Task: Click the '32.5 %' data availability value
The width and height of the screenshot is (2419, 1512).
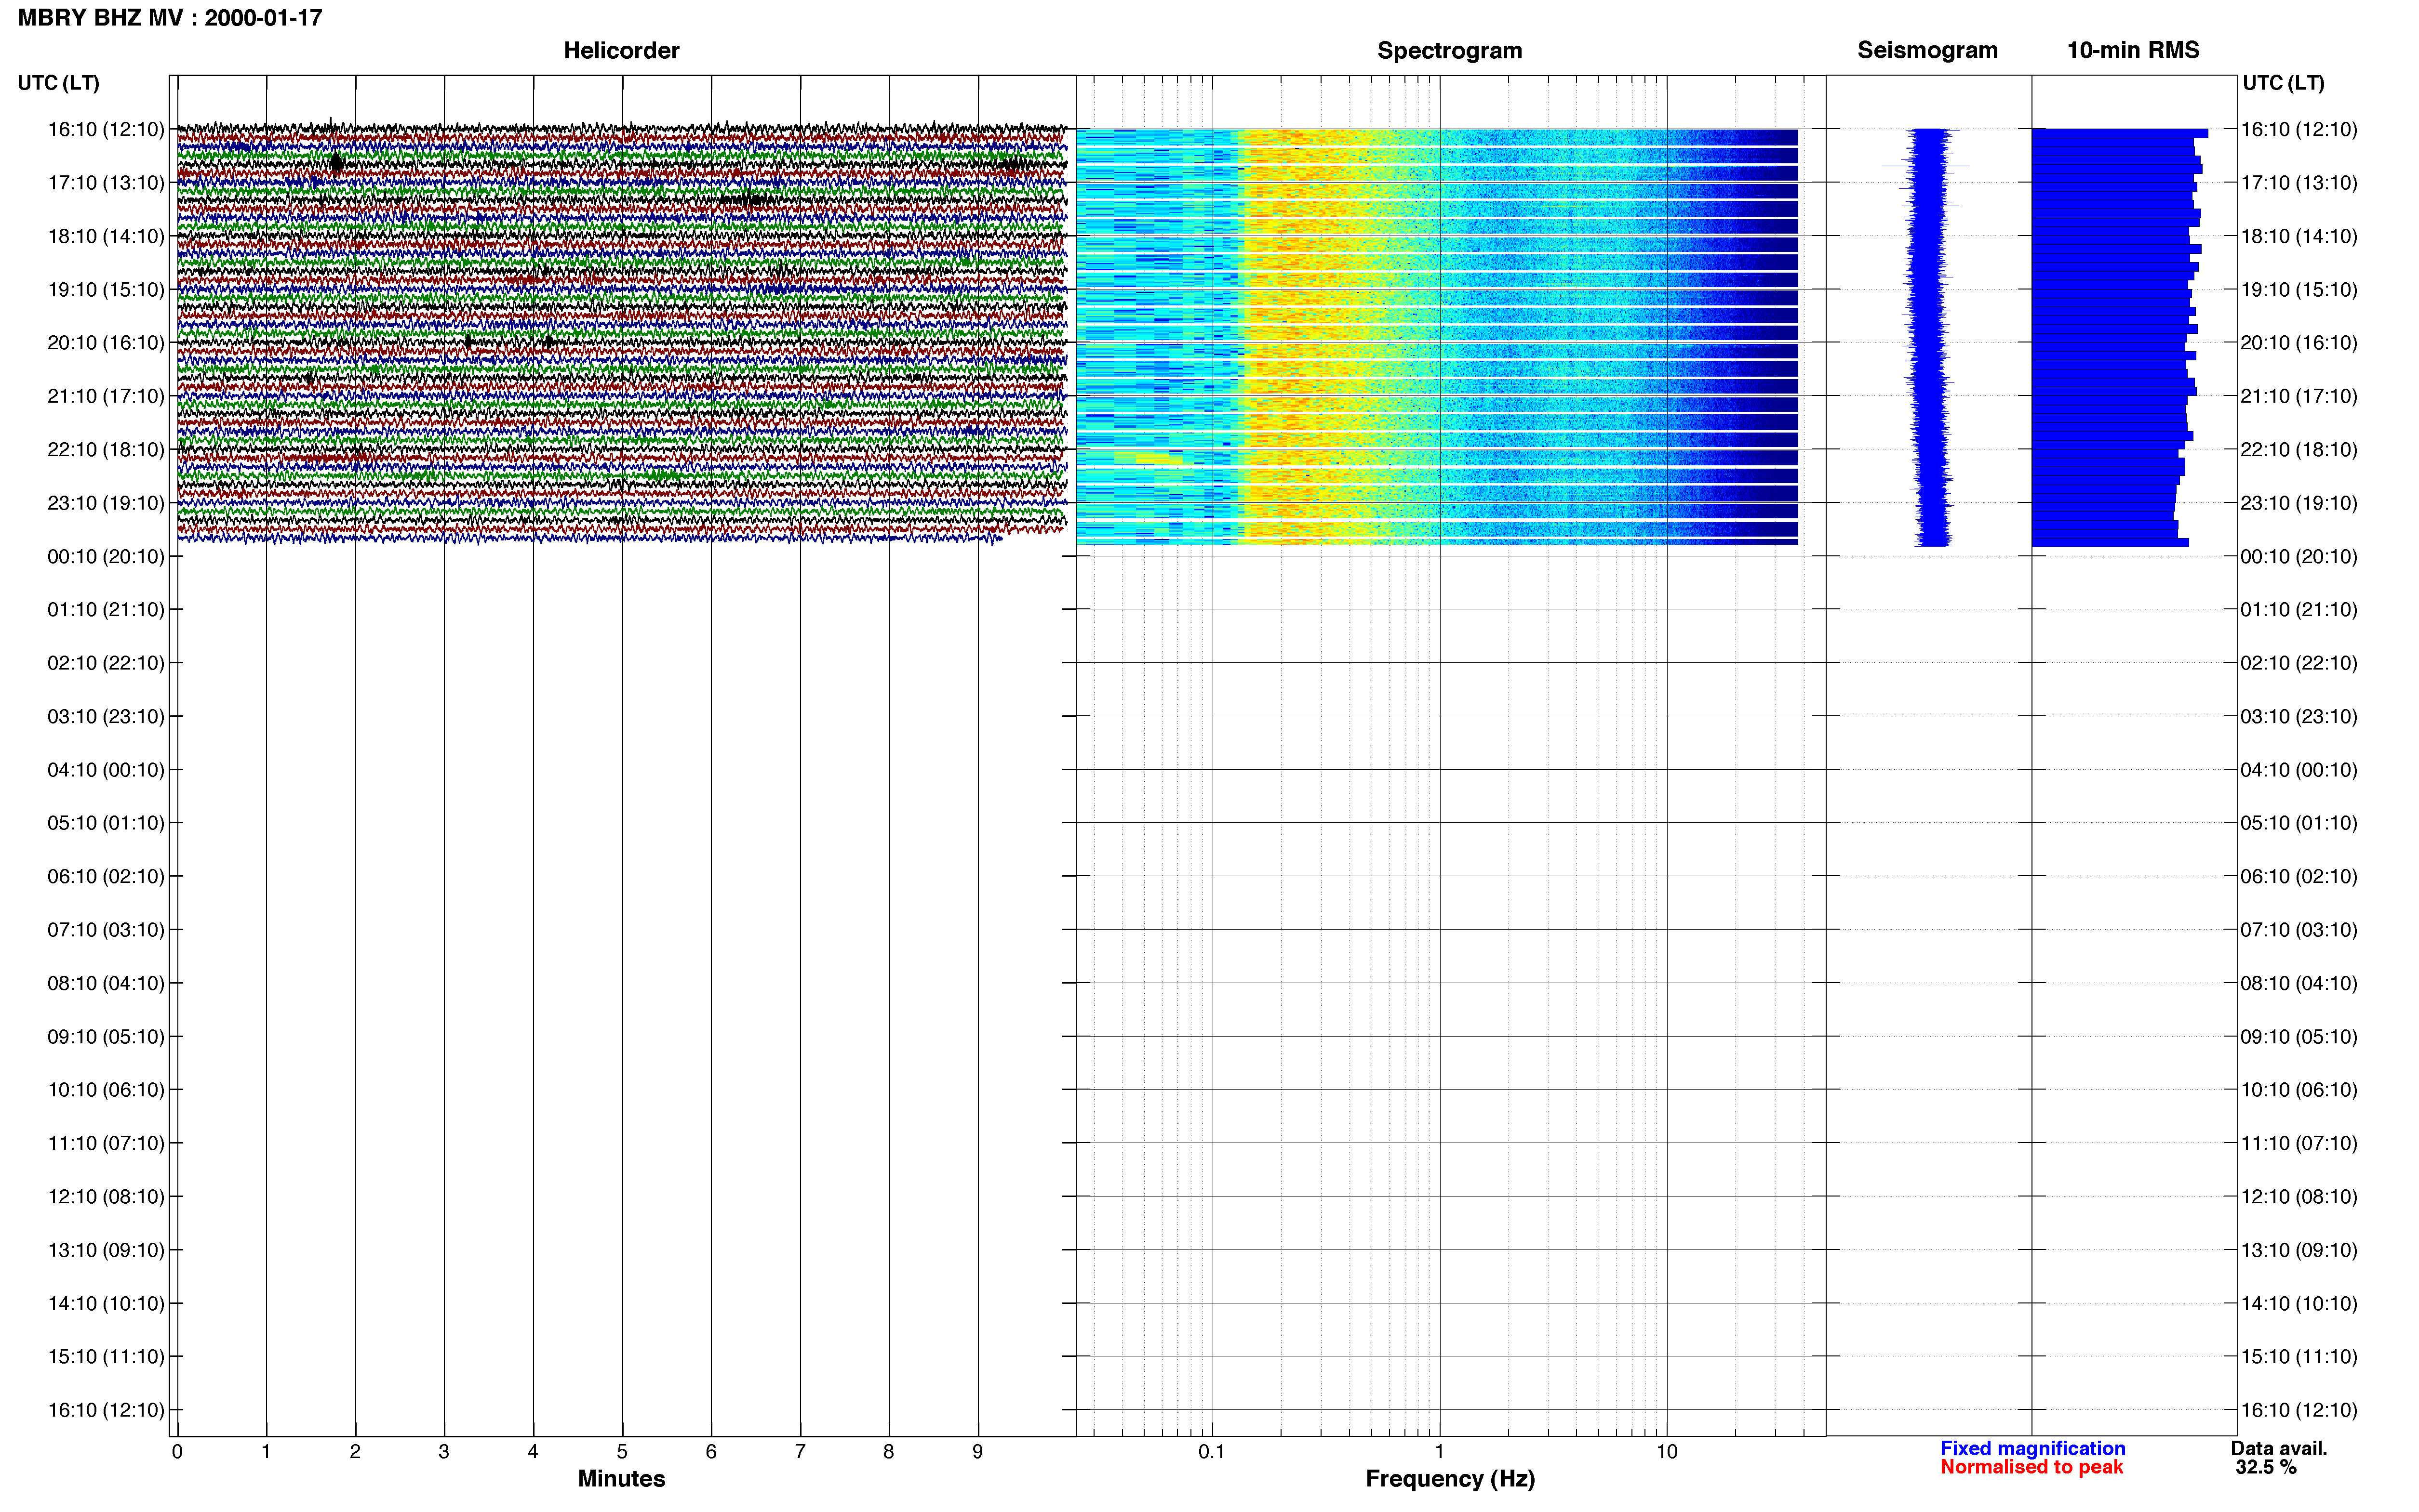Action: 2266,1467
